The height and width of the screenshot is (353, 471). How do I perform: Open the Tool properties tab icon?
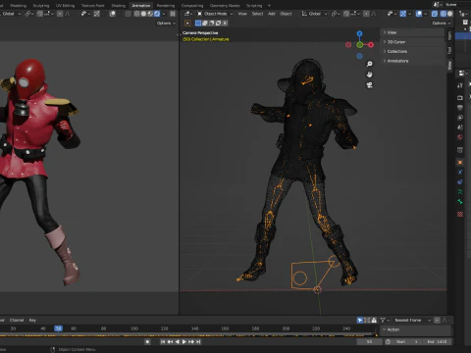[x=460, y=85]
